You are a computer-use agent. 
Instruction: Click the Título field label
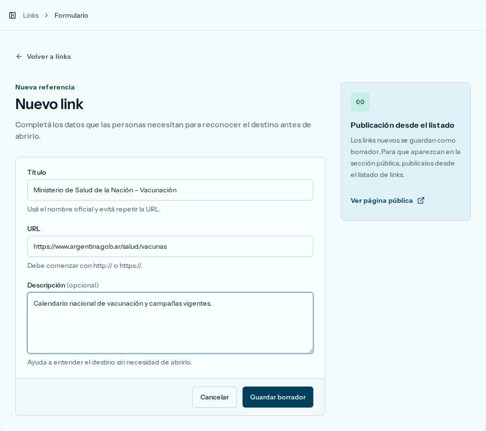tap(36, 172)
